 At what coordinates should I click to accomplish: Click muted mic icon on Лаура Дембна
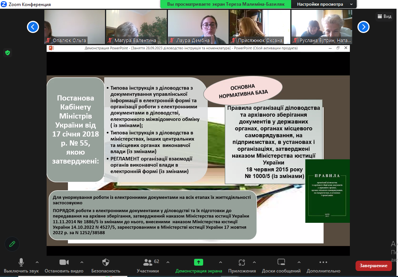(x=172, y=40)
